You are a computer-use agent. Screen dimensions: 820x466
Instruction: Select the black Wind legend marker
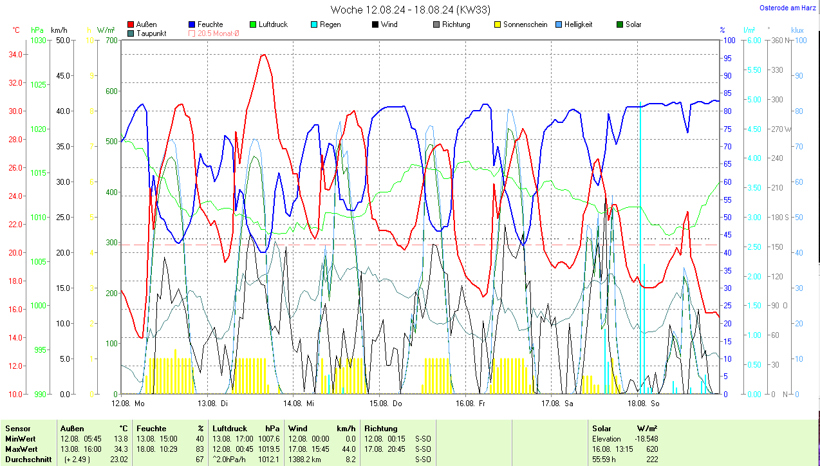click(375, 24)
